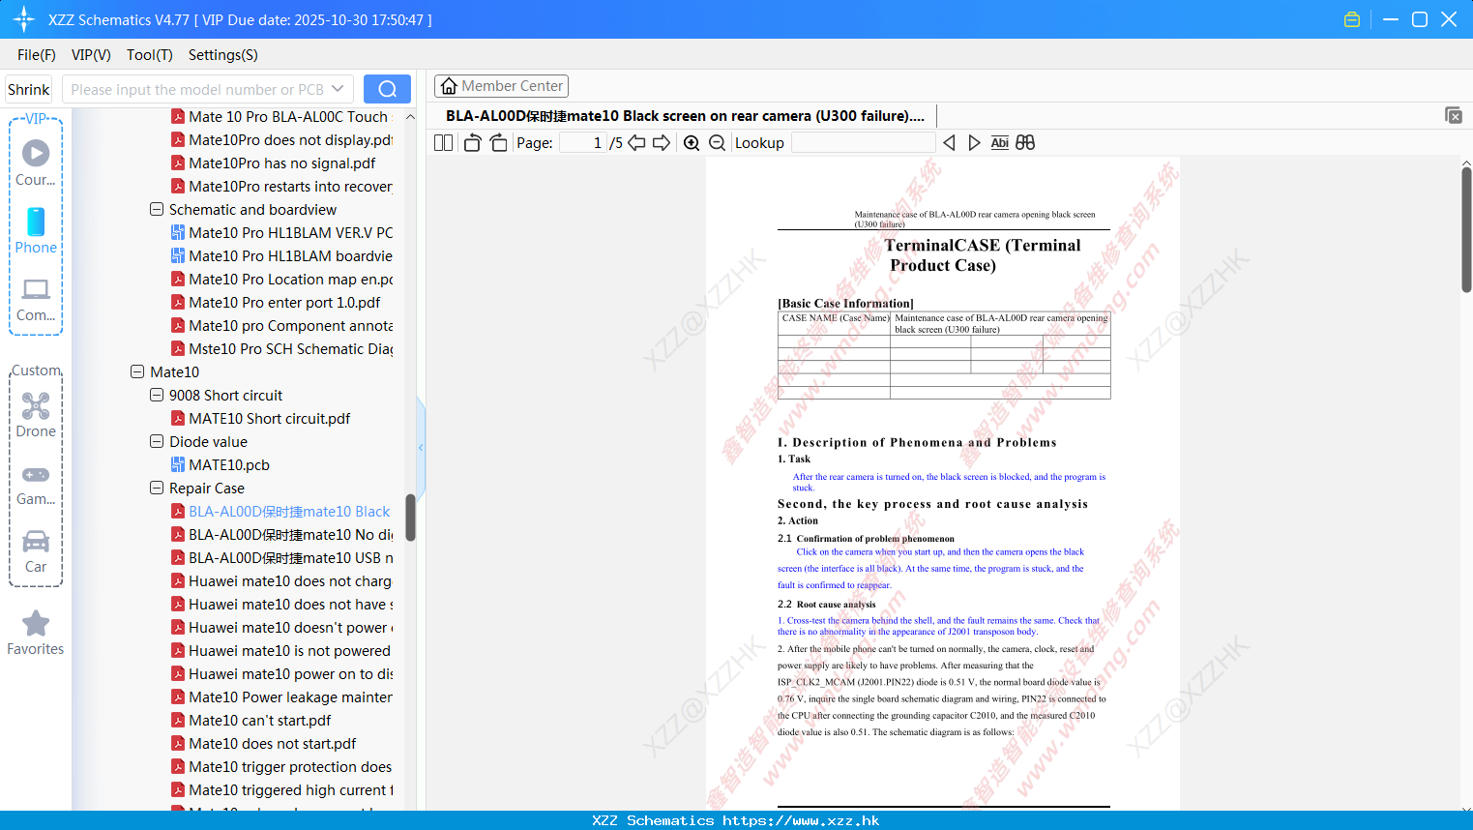Collapse the Mate10 tree node

137,371
